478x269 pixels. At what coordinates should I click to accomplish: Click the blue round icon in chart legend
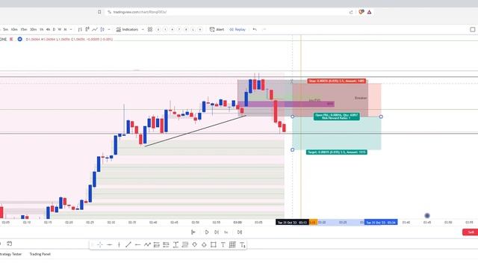pos(20,39)
